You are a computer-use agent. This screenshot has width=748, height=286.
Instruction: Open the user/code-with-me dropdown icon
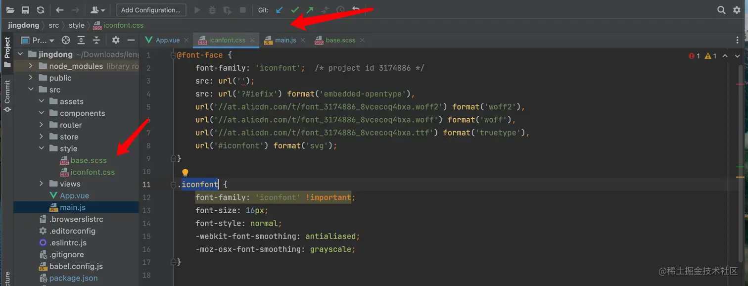98,10
